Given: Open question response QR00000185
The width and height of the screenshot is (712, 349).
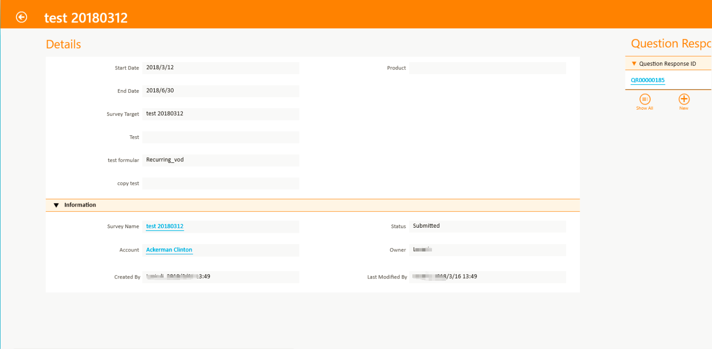Looking at the screenshot, I should pyautogui.click(x=647, y=80).
